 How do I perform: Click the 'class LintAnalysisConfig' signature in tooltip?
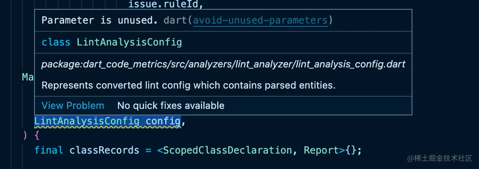pyautogui.click(x=112, y=42)
